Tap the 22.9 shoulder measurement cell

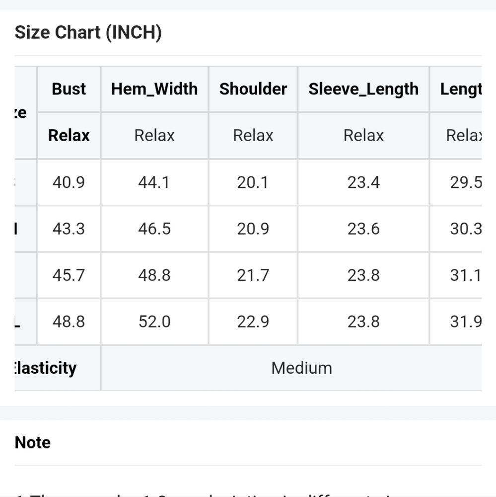[253, 322]
